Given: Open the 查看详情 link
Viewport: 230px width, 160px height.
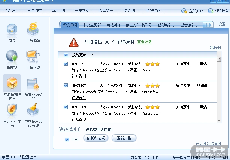Looking at the screenshot, I should click(x=144, y=42).
